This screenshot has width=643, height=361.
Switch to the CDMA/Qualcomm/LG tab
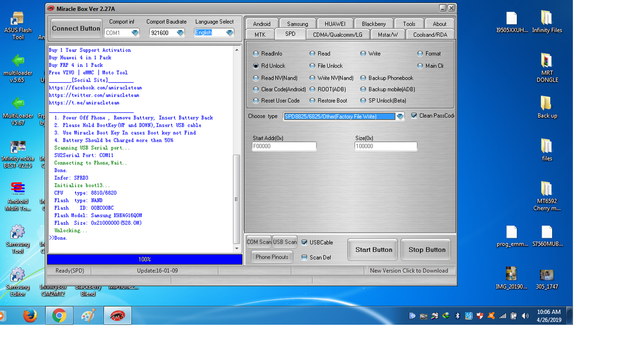[338, 35]
